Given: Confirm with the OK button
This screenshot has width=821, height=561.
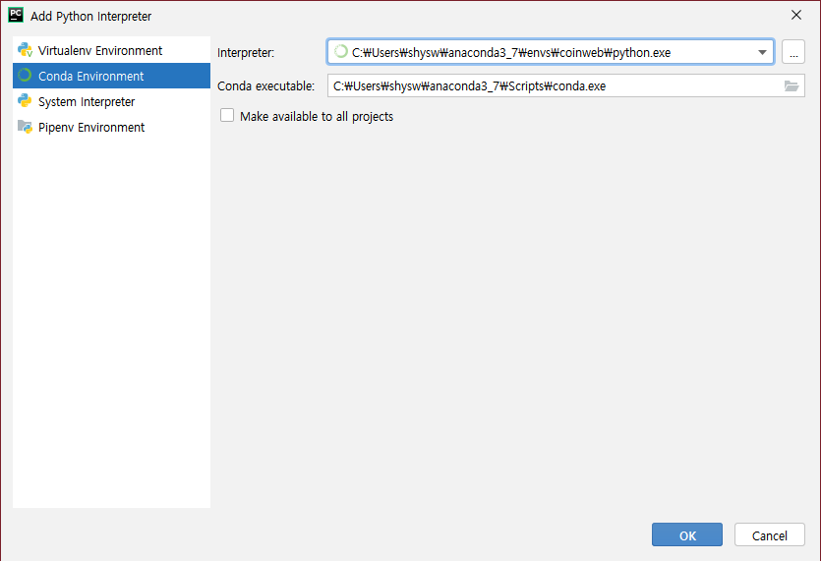Looking at the screenshot, I should [687, 534].
